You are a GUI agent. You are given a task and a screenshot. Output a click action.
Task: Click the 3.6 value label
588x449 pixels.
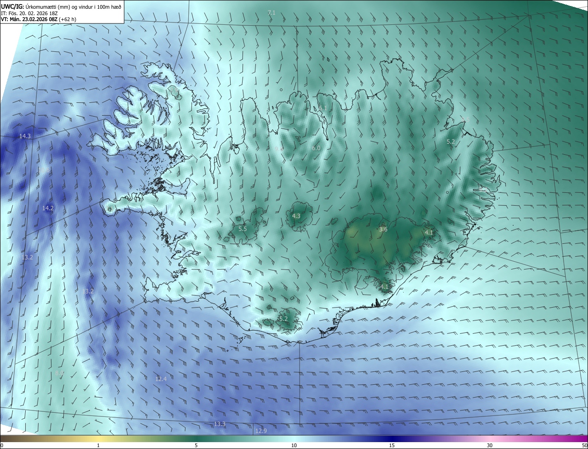click(x=384, y=230)
